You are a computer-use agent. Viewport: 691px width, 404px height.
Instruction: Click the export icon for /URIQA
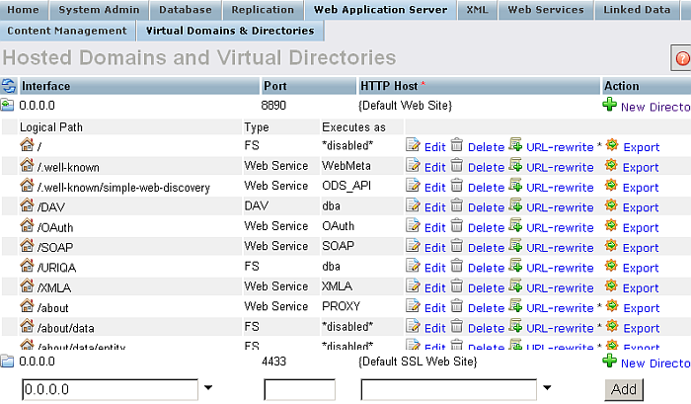click(611, 266)
